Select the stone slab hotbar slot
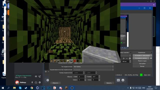The width and height of the screenshot is (160, 90). click(x=71, y=61)
